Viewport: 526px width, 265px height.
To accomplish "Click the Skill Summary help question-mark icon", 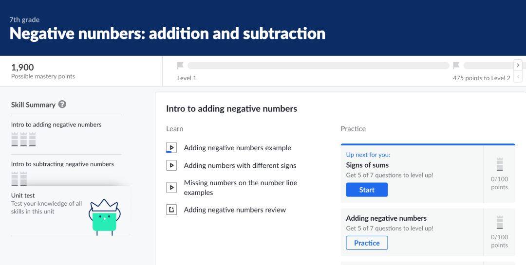I will (62, 104).
